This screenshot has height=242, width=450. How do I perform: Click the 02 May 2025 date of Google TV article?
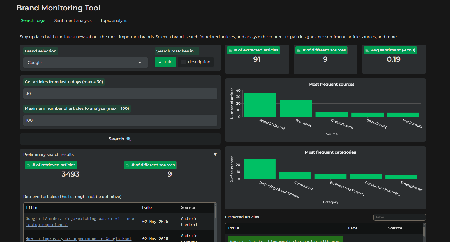click(155, 222)
